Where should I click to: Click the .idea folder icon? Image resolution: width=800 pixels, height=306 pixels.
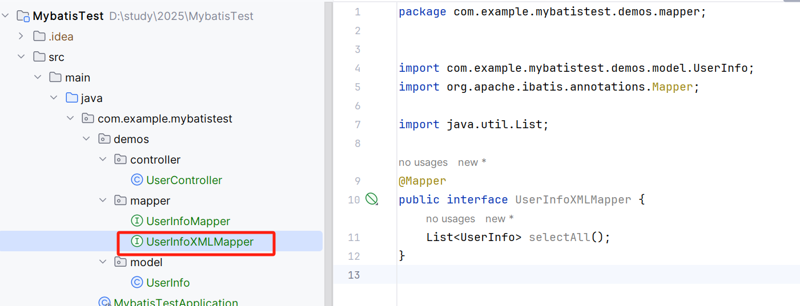pos(39,36)
